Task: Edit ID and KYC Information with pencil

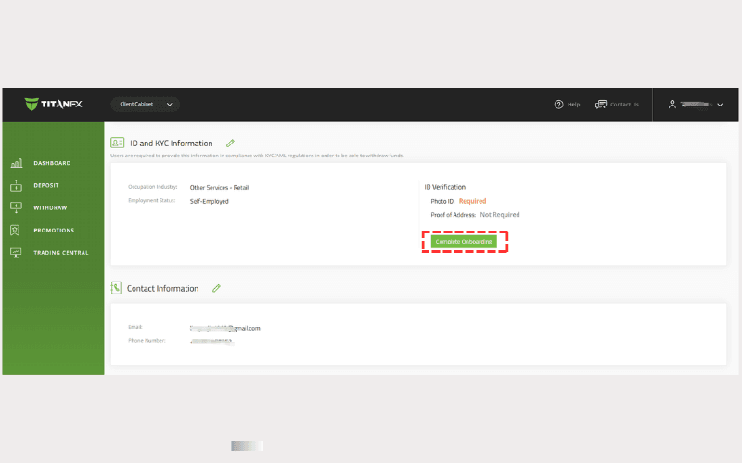Action: (230, 144)
